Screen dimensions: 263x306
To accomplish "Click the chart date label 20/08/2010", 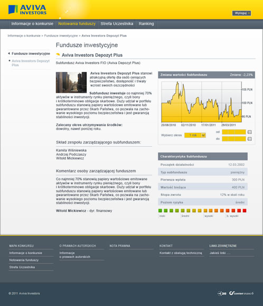I will click(x=168, y=125).
